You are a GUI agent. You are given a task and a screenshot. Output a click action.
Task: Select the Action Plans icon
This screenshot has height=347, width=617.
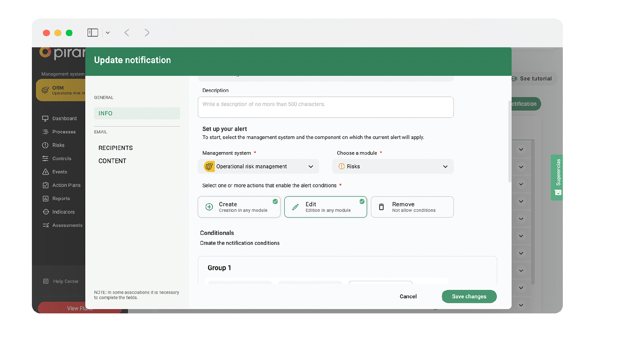(x=46, y=185)
